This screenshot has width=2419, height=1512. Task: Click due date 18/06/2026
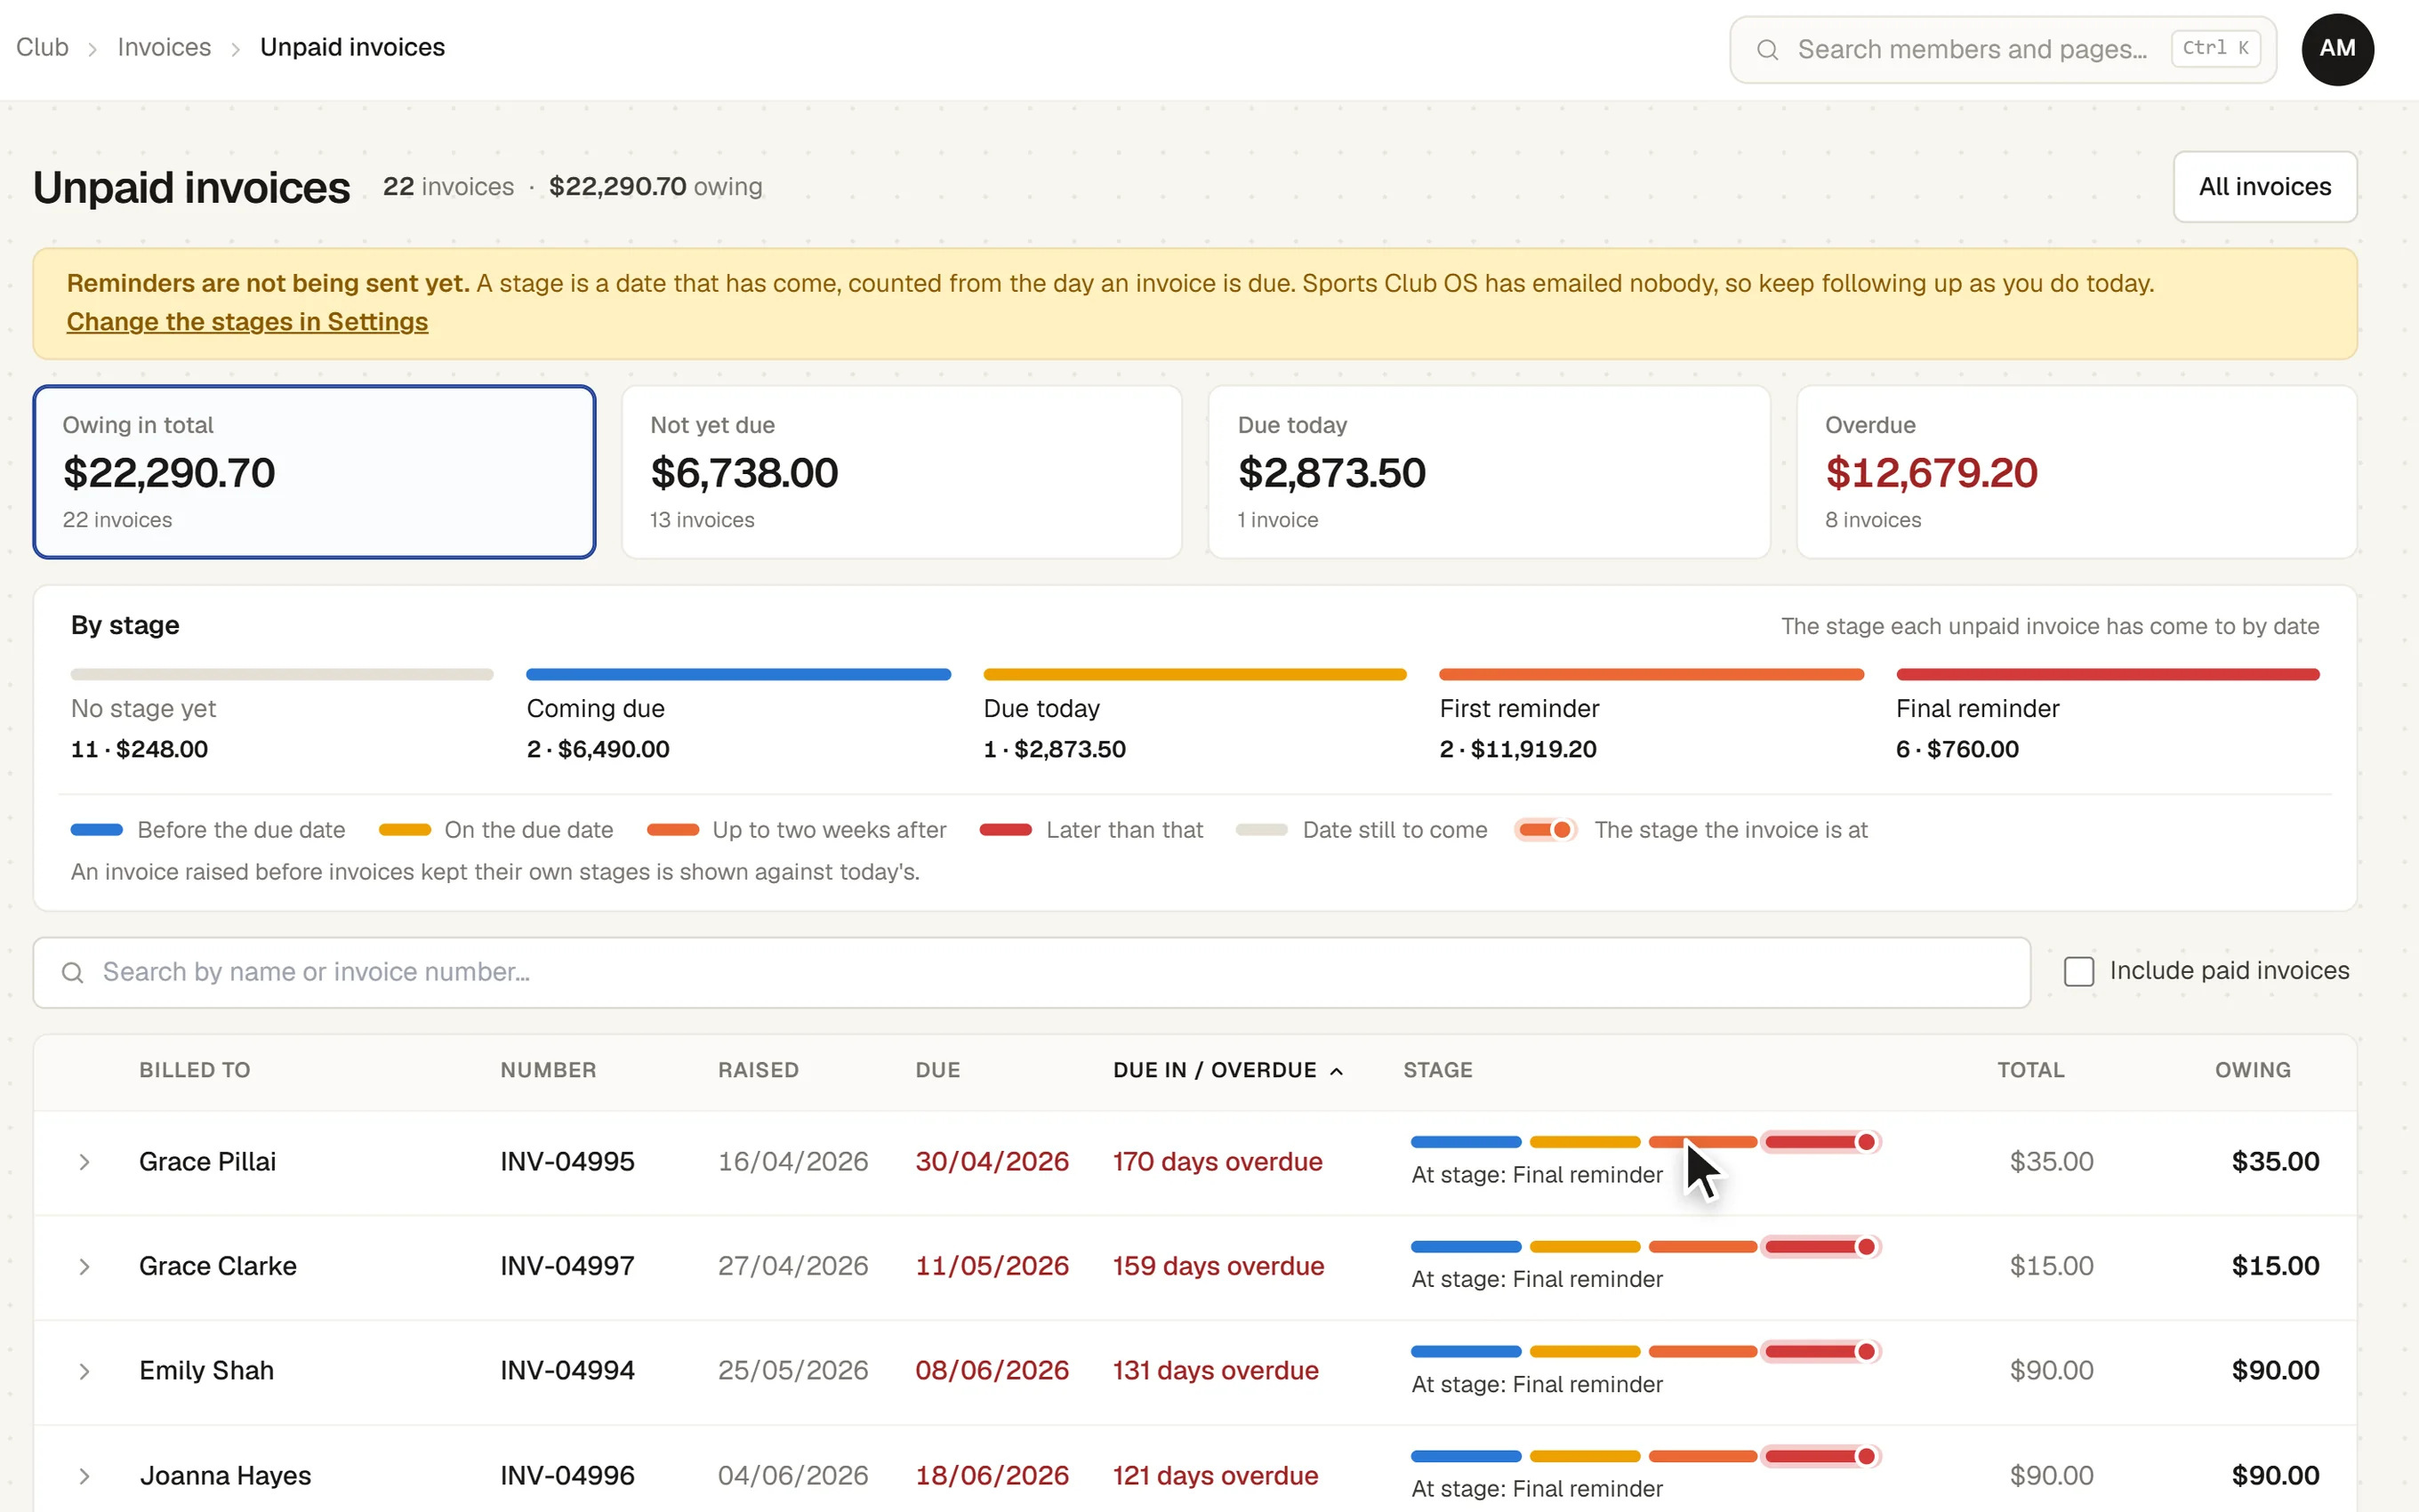[992, 1476]
